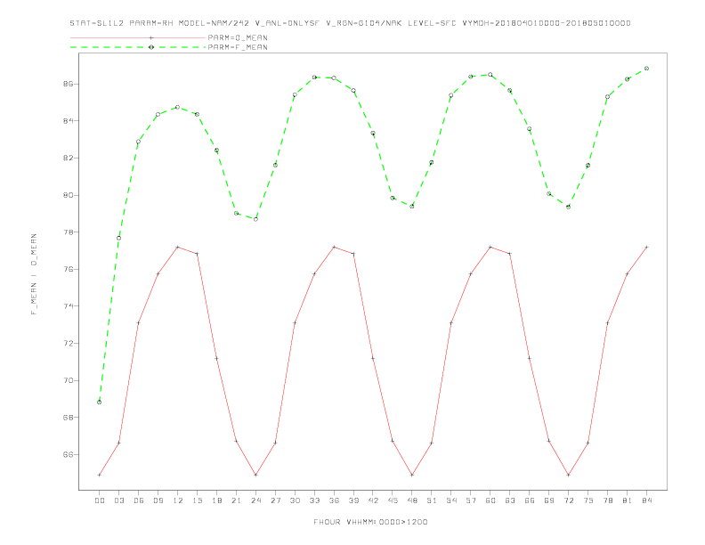The image size is (705, 545).
Task: Click x-axis tick label 06
Action: (139, 500)
